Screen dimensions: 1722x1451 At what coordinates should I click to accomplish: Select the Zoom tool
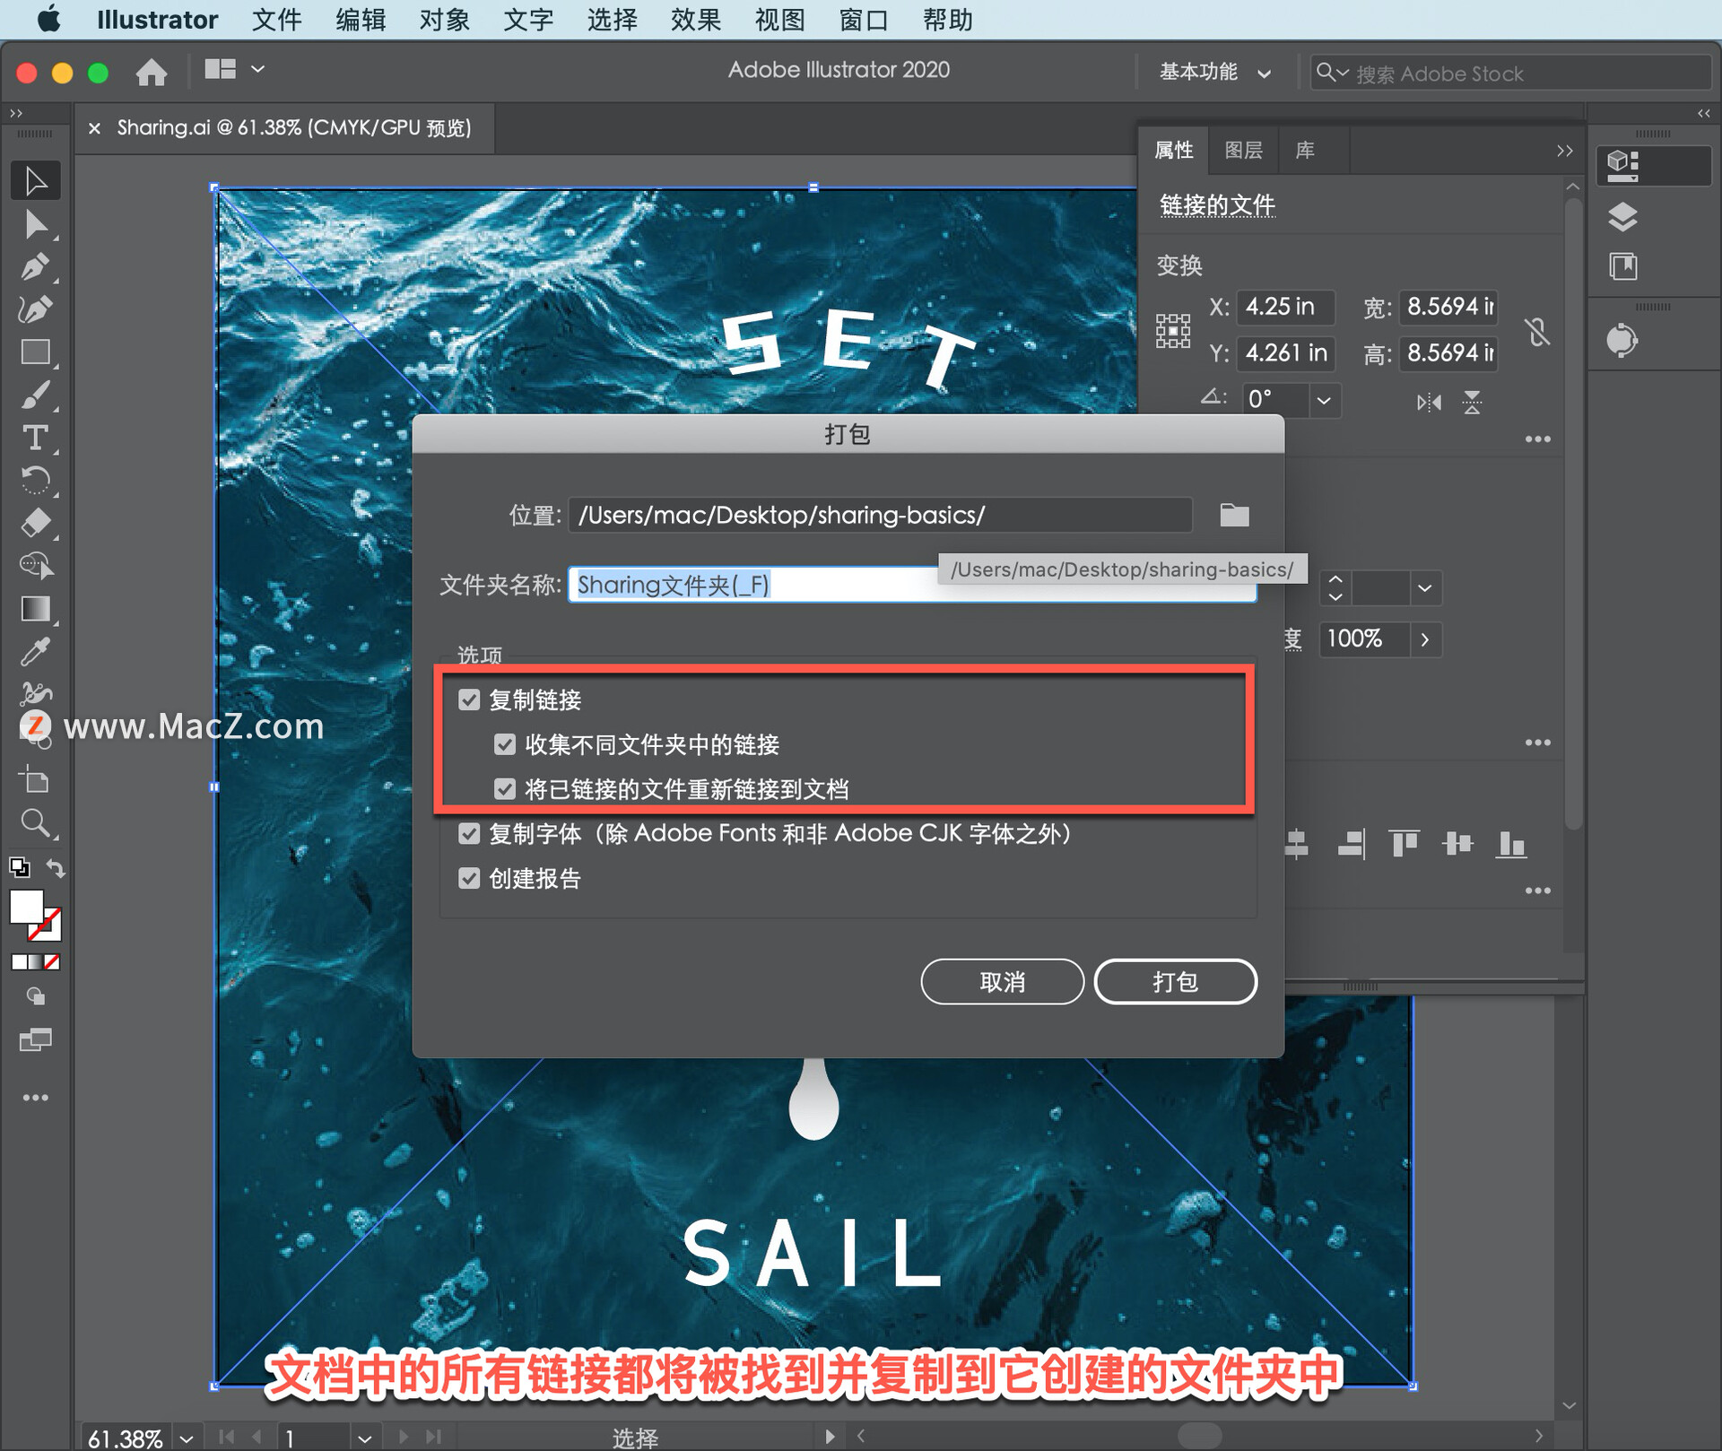(36, 822)
